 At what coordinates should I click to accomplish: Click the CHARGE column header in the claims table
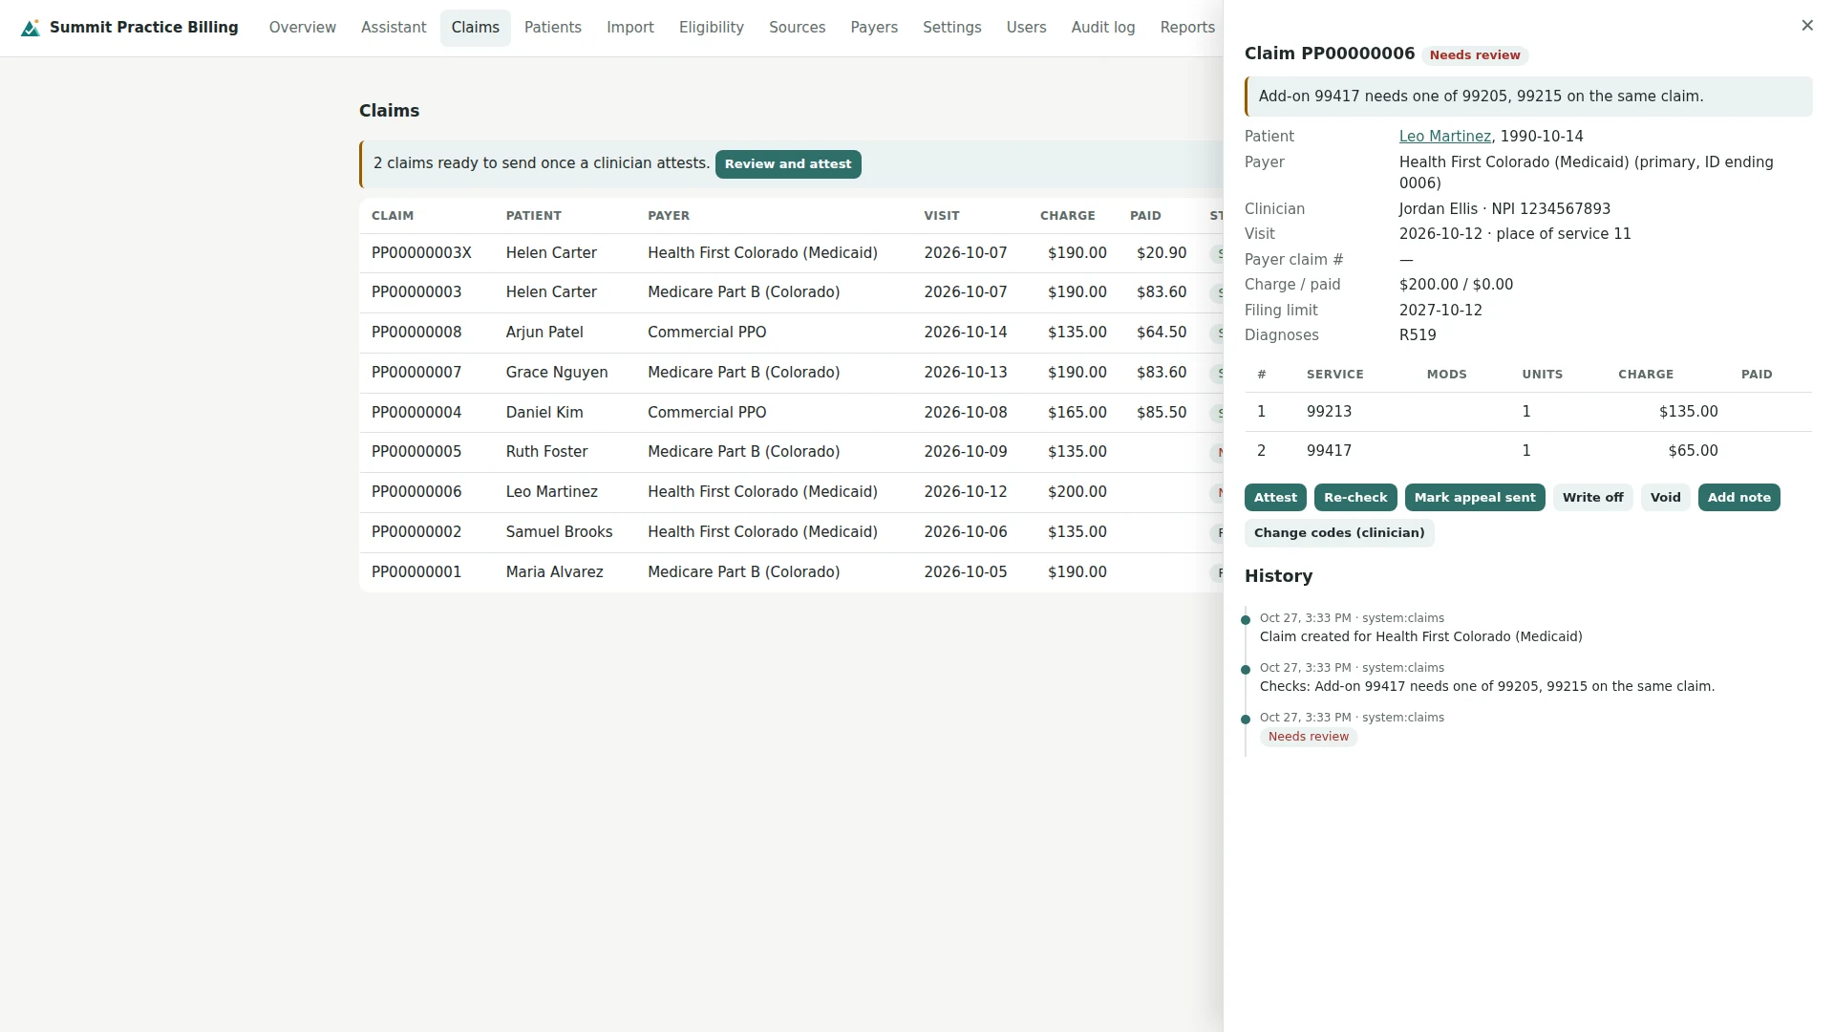pos(1067,216)
